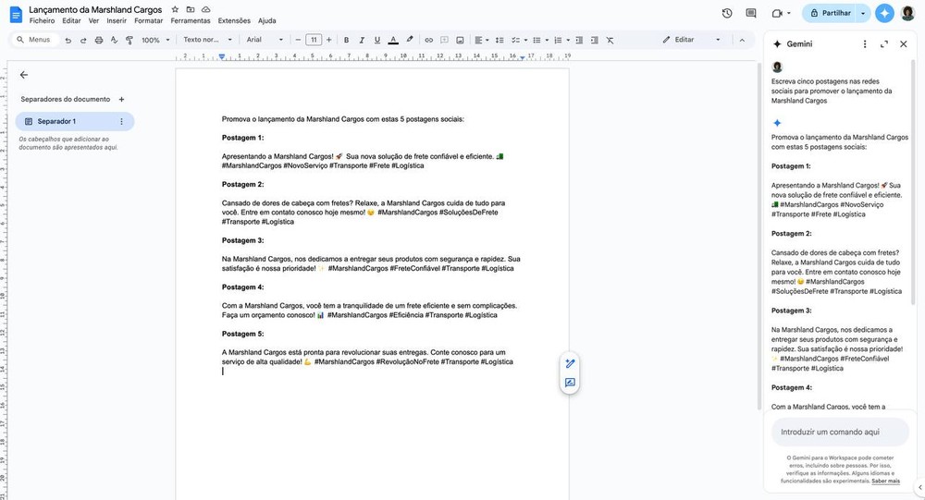The image size is (925, 500).
Task: Open the Extensões menu
Action: coord(234,20)
